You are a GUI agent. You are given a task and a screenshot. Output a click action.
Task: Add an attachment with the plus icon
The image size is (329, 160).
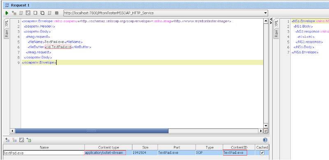coord(7,140)
